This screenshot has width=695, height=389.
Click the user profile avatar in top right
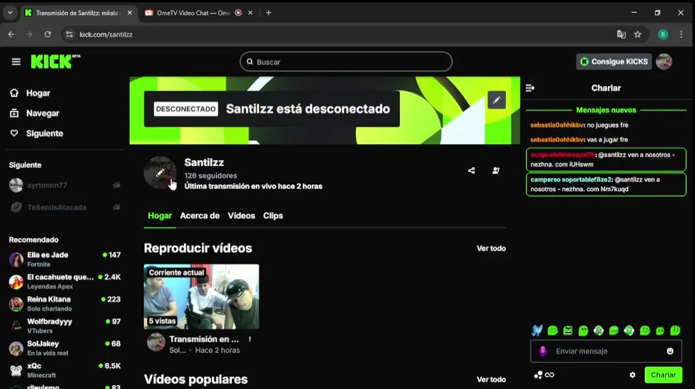point(664,62)
